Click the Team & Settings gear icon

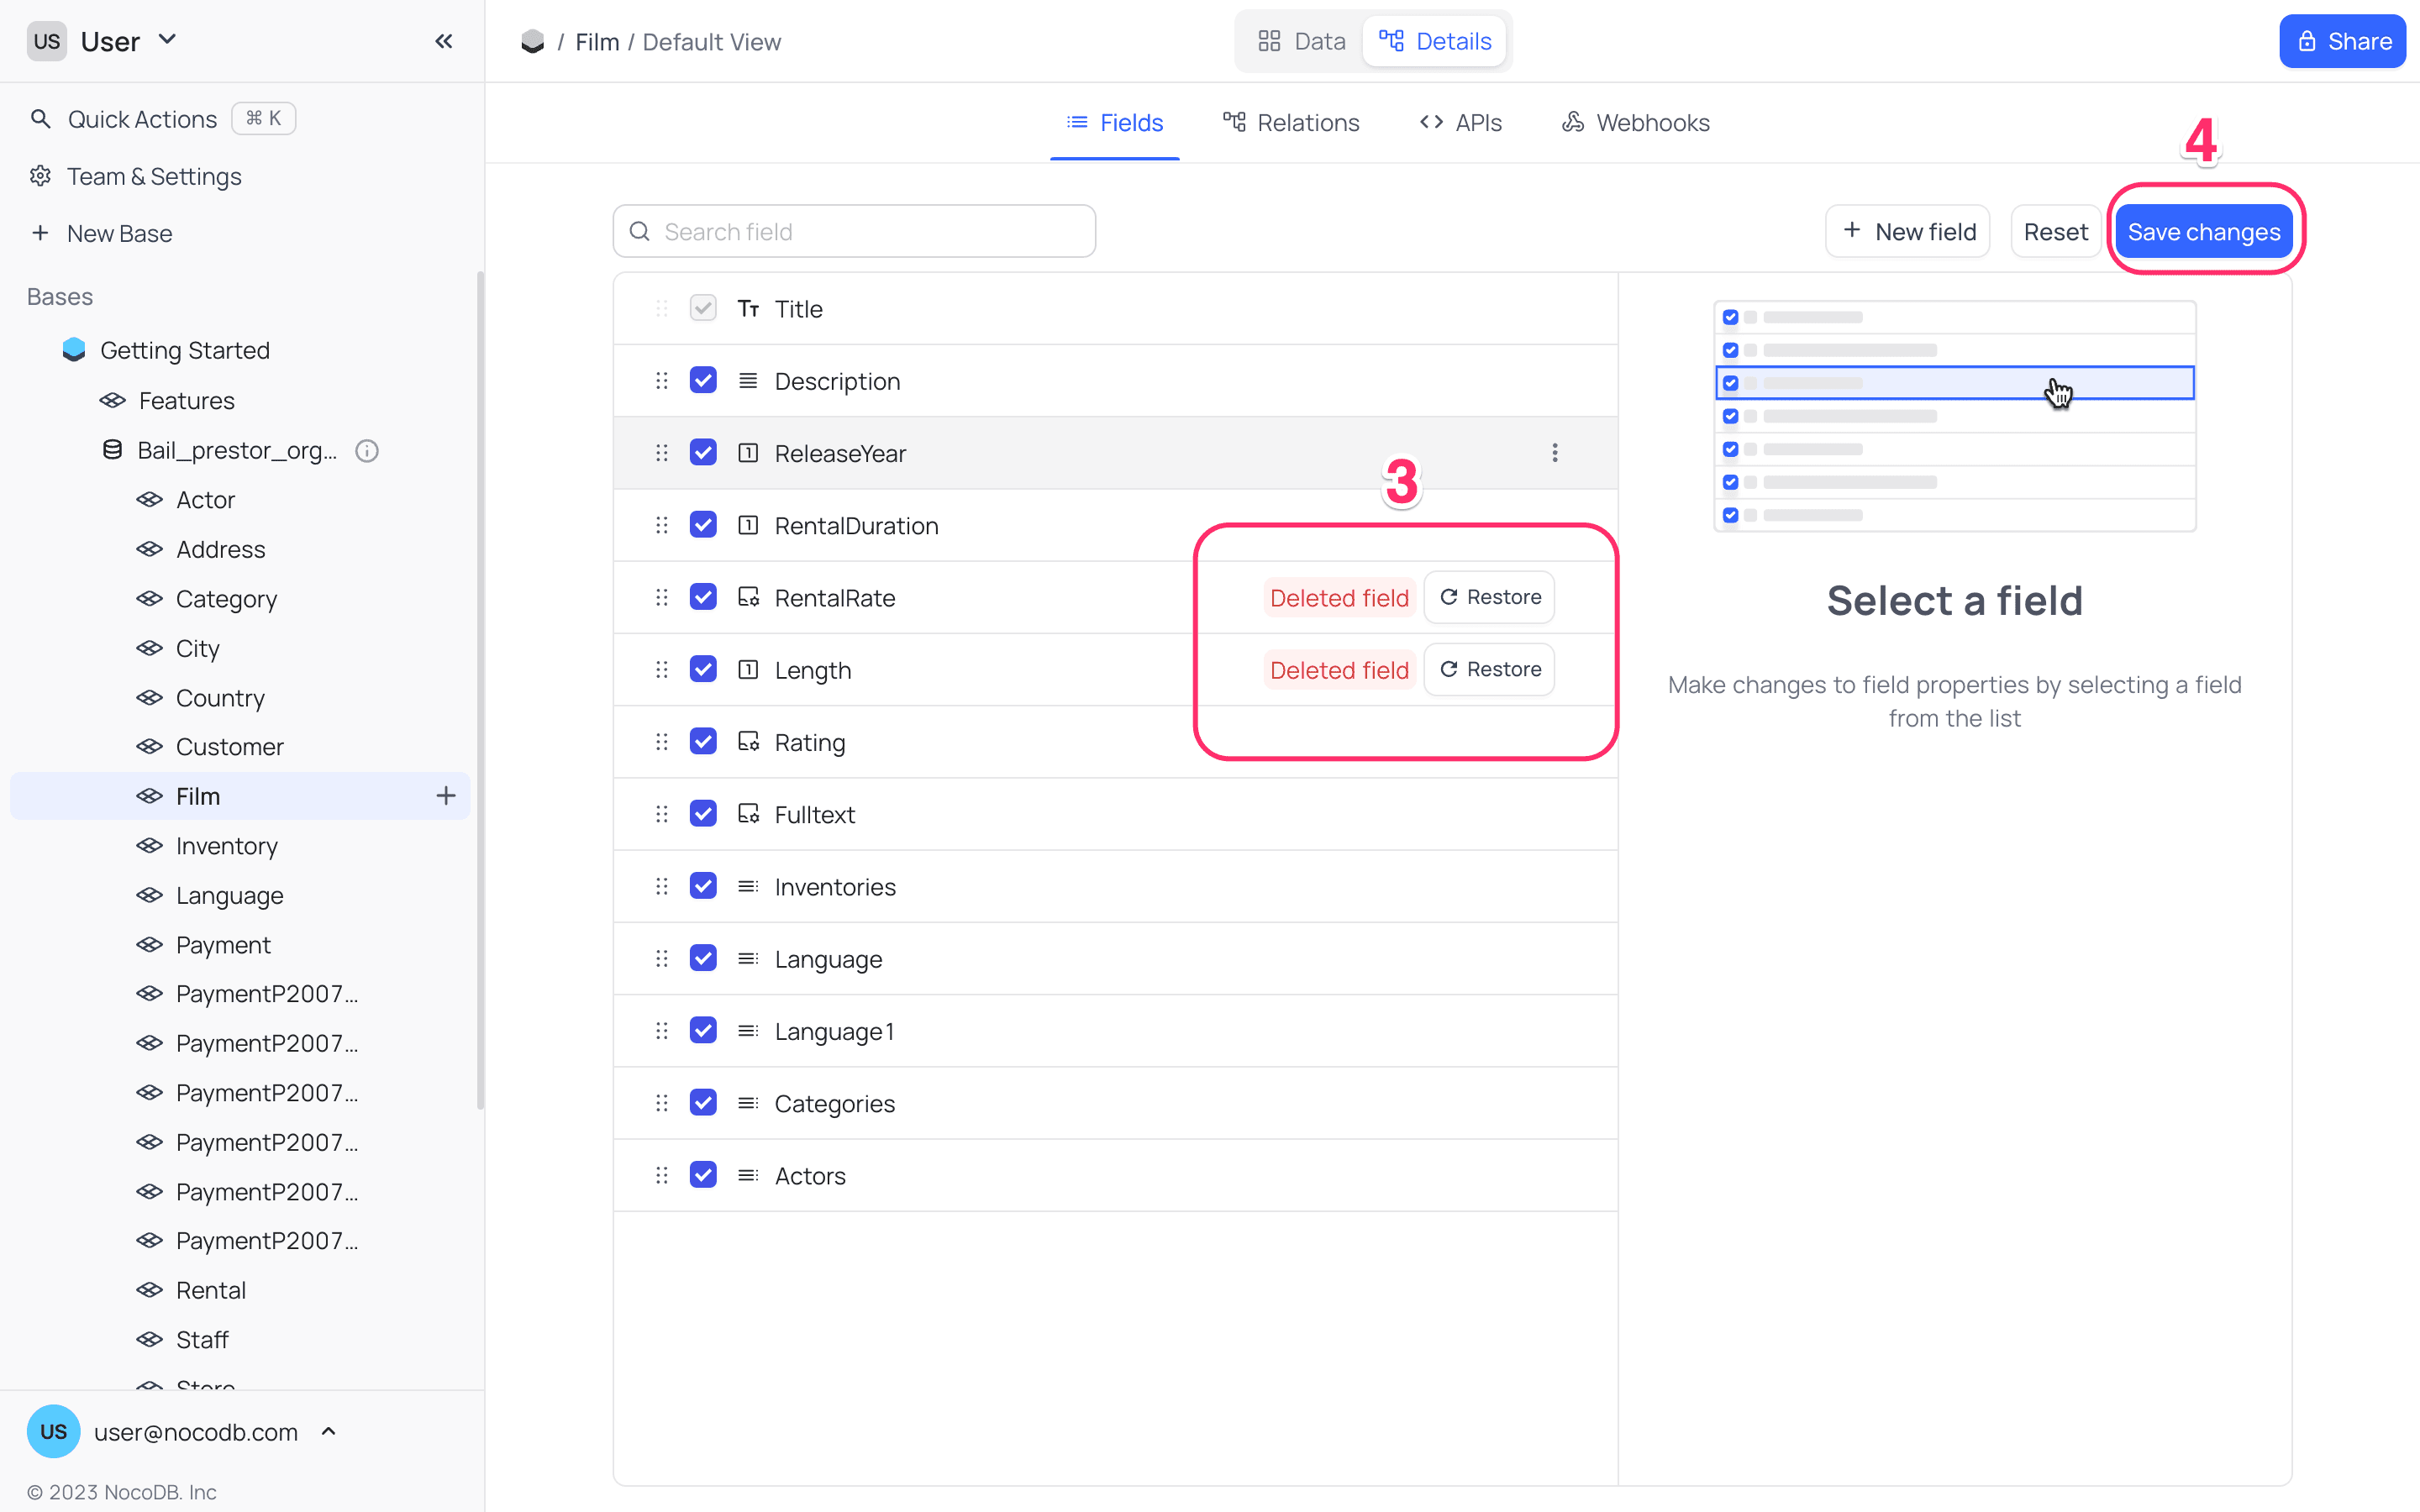click(40, 176)
